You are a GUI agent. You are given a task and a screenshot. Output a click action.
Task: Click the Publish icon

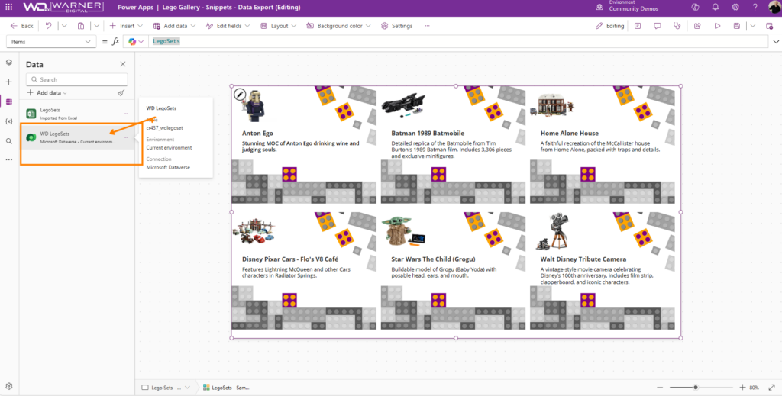click(770, 26)
